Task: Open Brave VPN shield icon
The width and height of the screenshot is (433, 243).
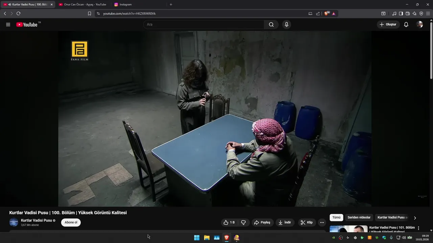Action: coord(421,13)
